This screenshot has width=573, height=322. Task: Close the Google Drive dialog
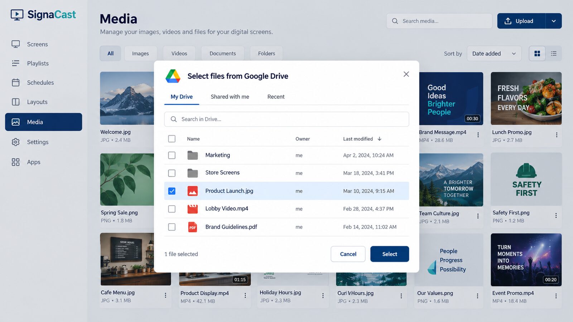406,74
